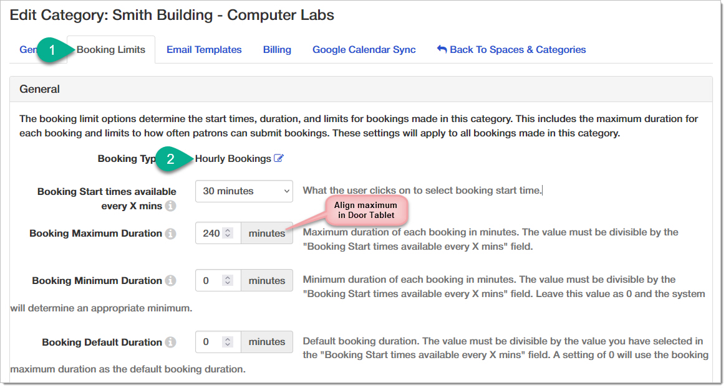The height and width of the screenshot is (388, 726).
Task: Click the Align maximum in Door Tablet callout
Action: coord(365,210)
